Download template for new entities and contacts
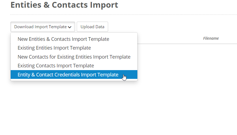The height and width of the screenshot is (135, 237). click(x=74, y=39)
